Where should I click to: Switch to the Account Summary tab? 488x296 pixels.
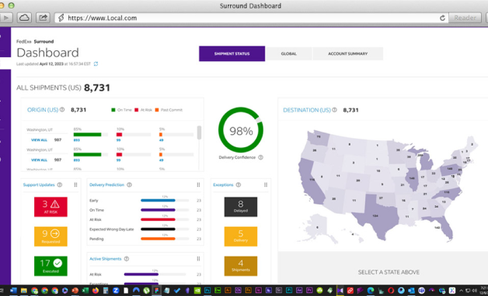click(x=347, y=53)
